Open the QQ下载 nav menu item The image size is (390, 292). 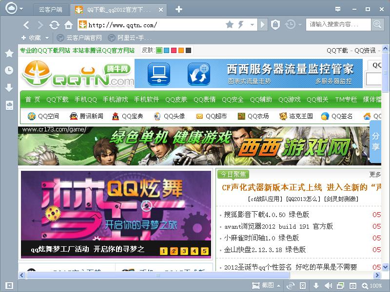(x=57, y=100)
